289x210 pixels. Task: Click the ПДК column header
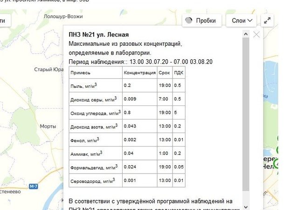tap(178, 73)
